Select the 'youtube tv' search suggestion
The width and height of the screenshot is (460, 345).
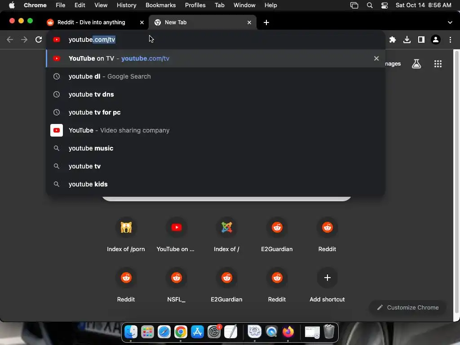(x=216, y=166)
